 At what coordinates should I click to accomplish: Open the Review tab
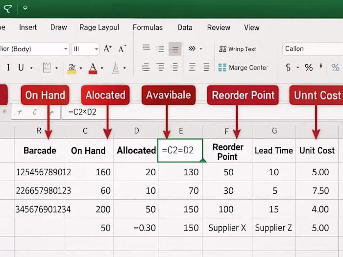click(219, 27)
